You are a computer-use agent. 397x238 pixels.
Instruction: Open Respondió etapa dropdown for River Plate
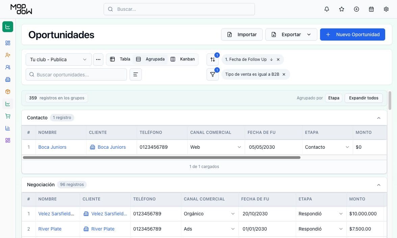click(321, 229)
